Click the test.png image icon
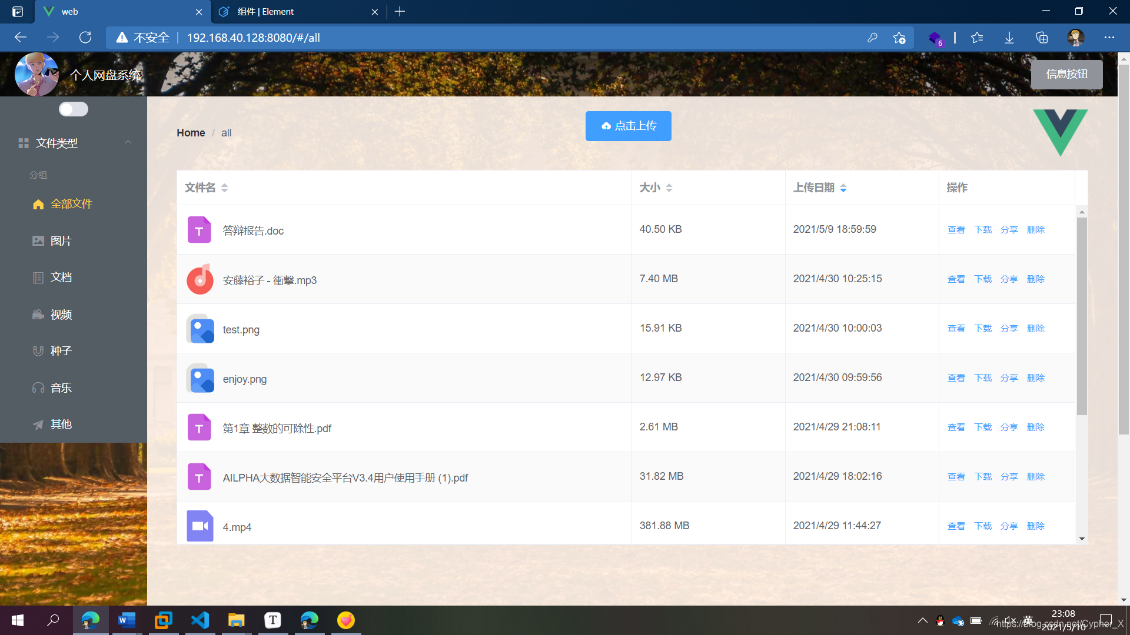 [x=200, y=329]
